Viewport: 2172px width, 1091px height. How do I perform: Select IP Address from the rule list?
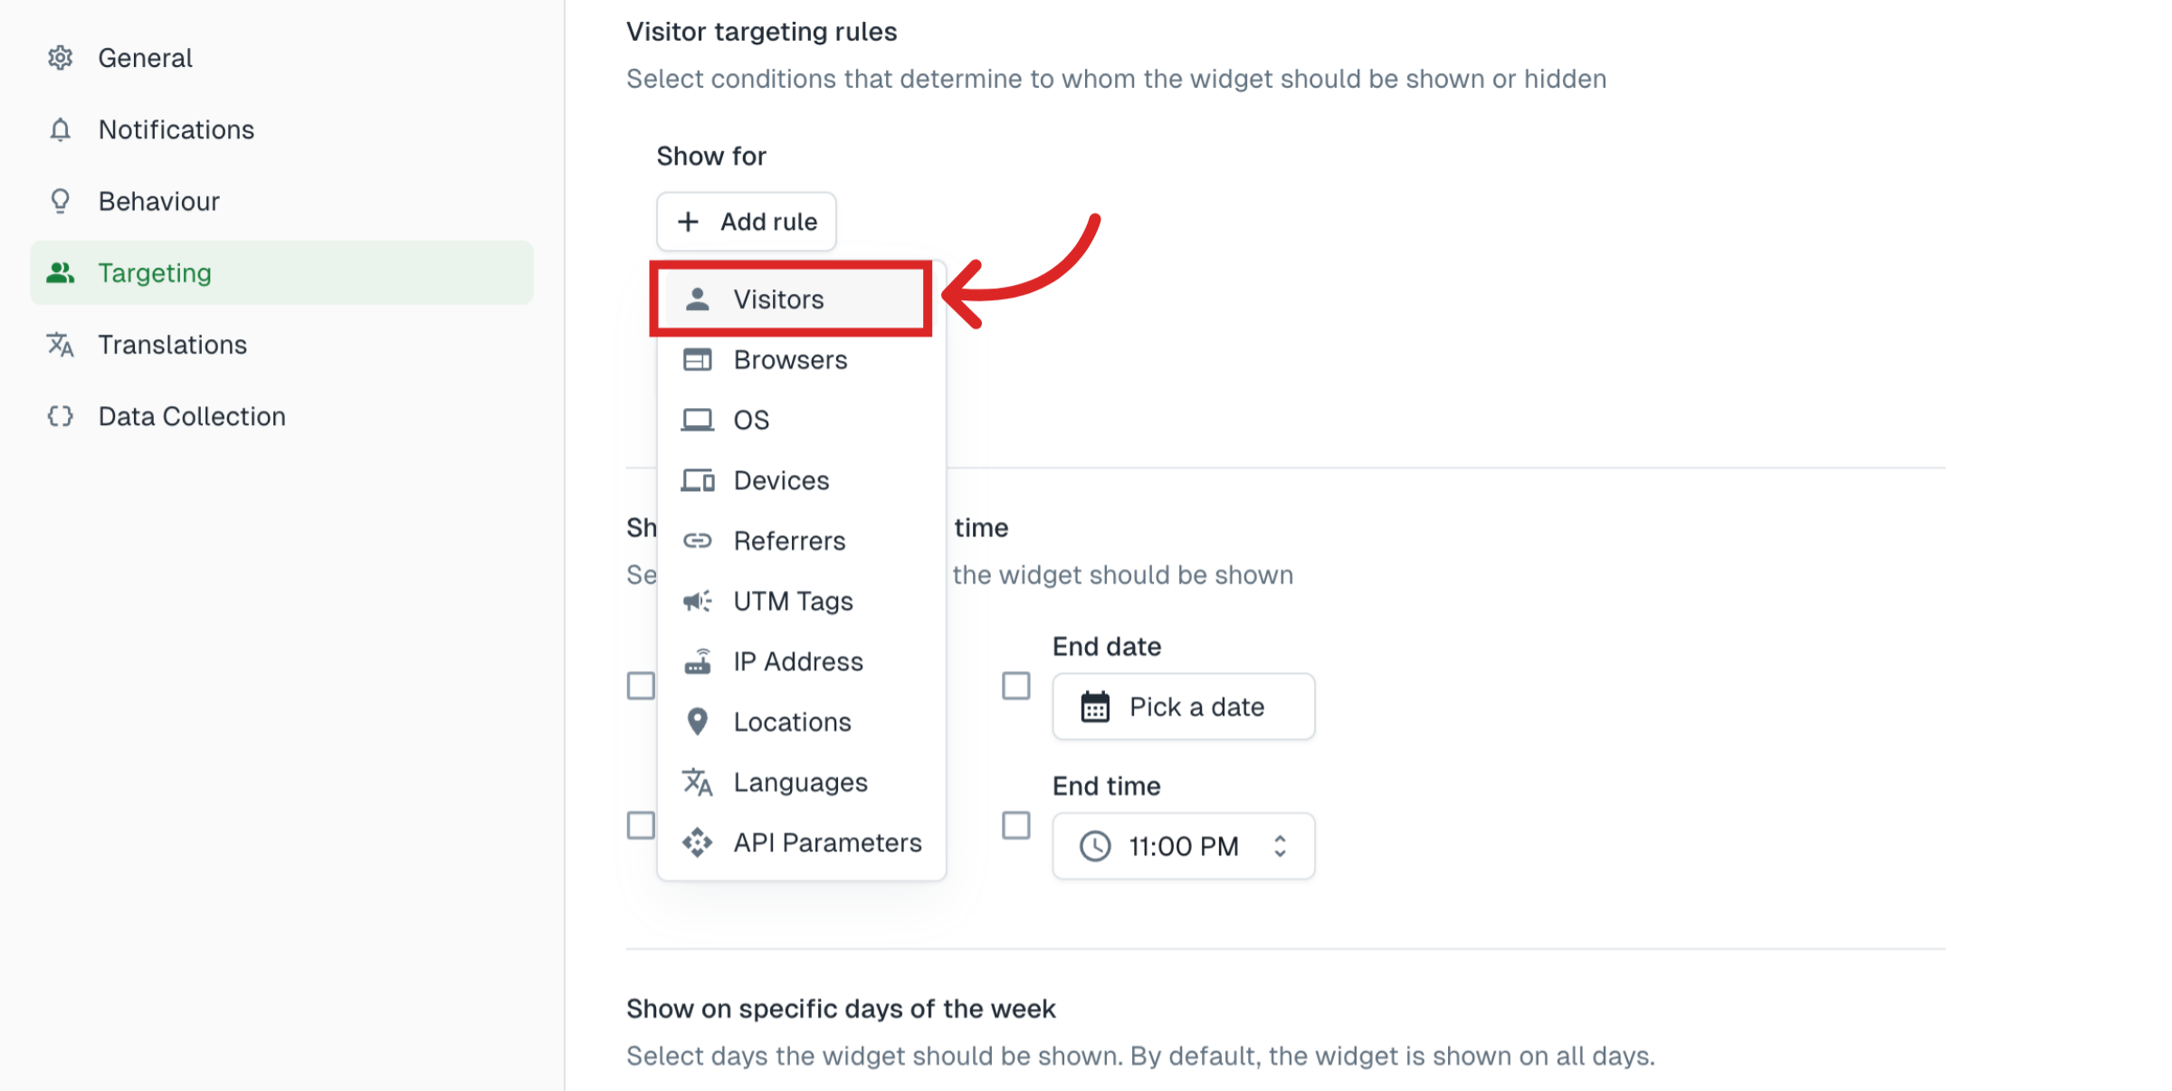pyautogui.click(x=796, y=661)
